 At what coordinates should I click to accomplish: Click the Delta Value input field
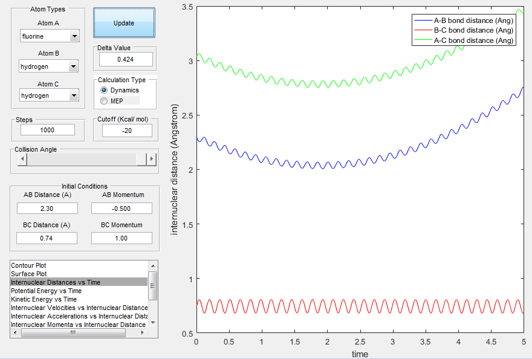[x=126, y=59]
